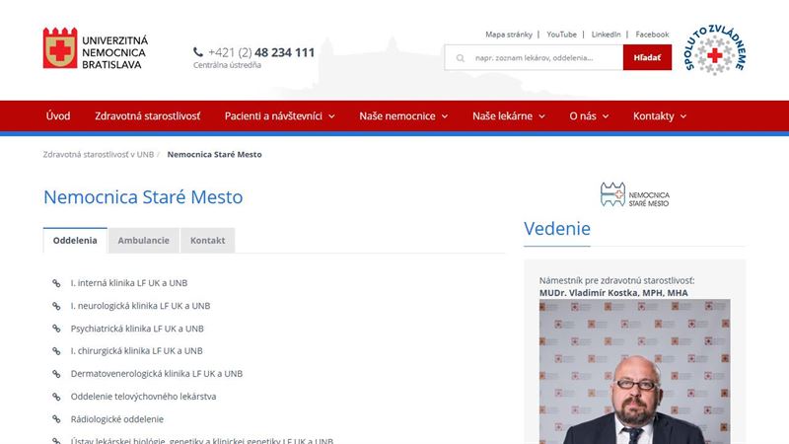Click link icon beside Dermatovenerologická klinika
This screenshot has width=789, height=444.
(56, 374)
